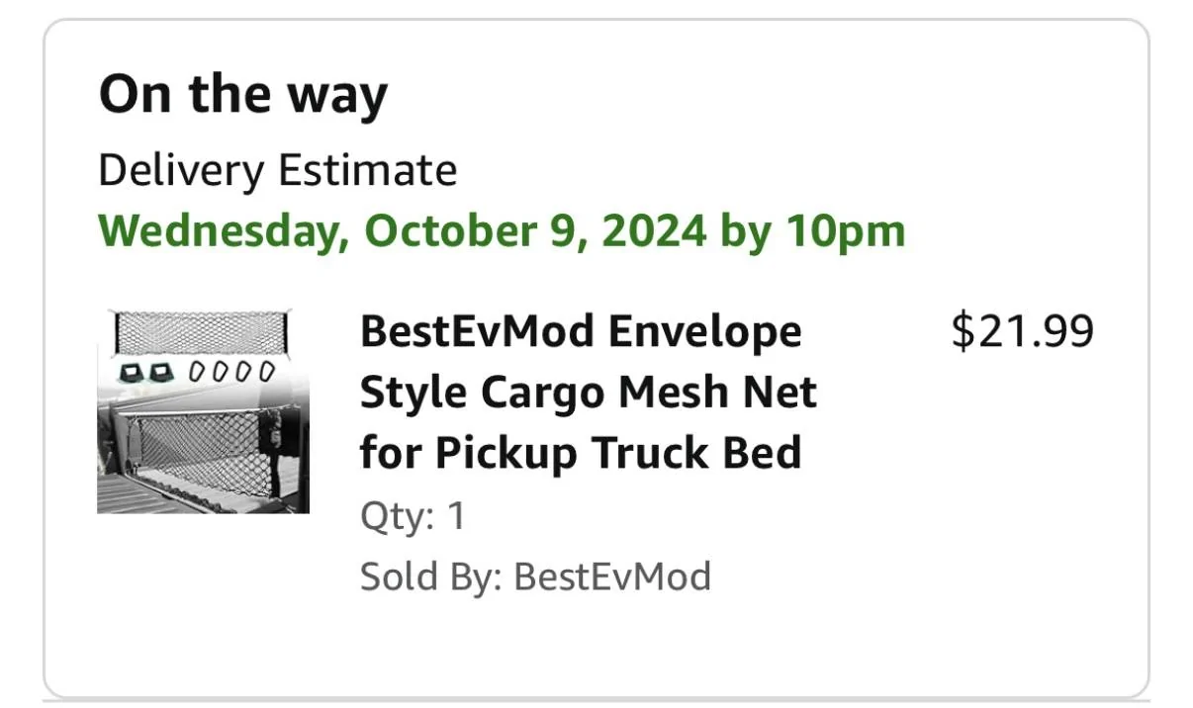Click the 'Delivery Estimate' label

click(278, 171)
